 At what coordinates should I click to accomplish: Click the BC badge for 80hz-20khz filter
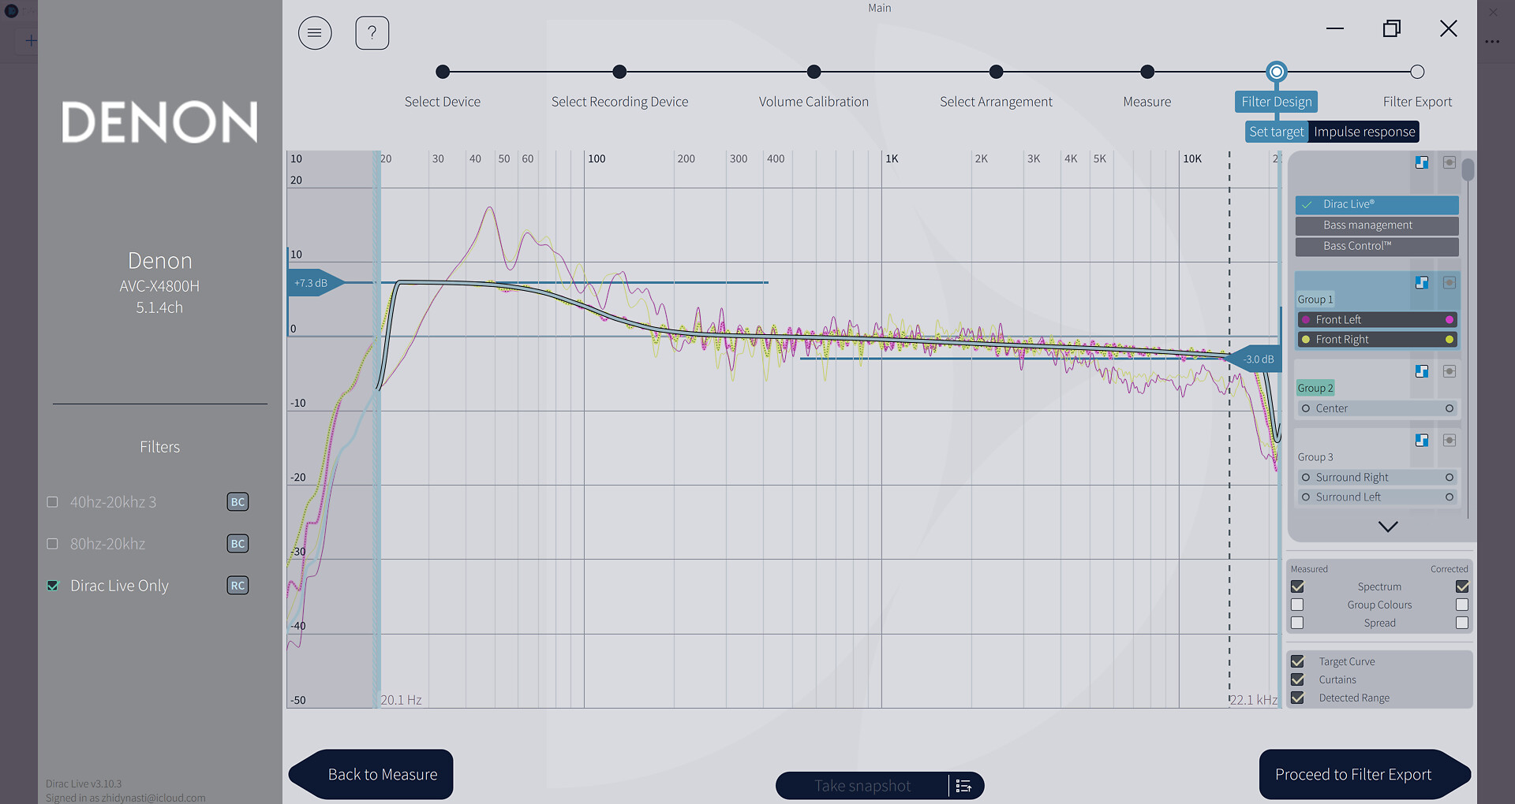click(x=238, y=544)
